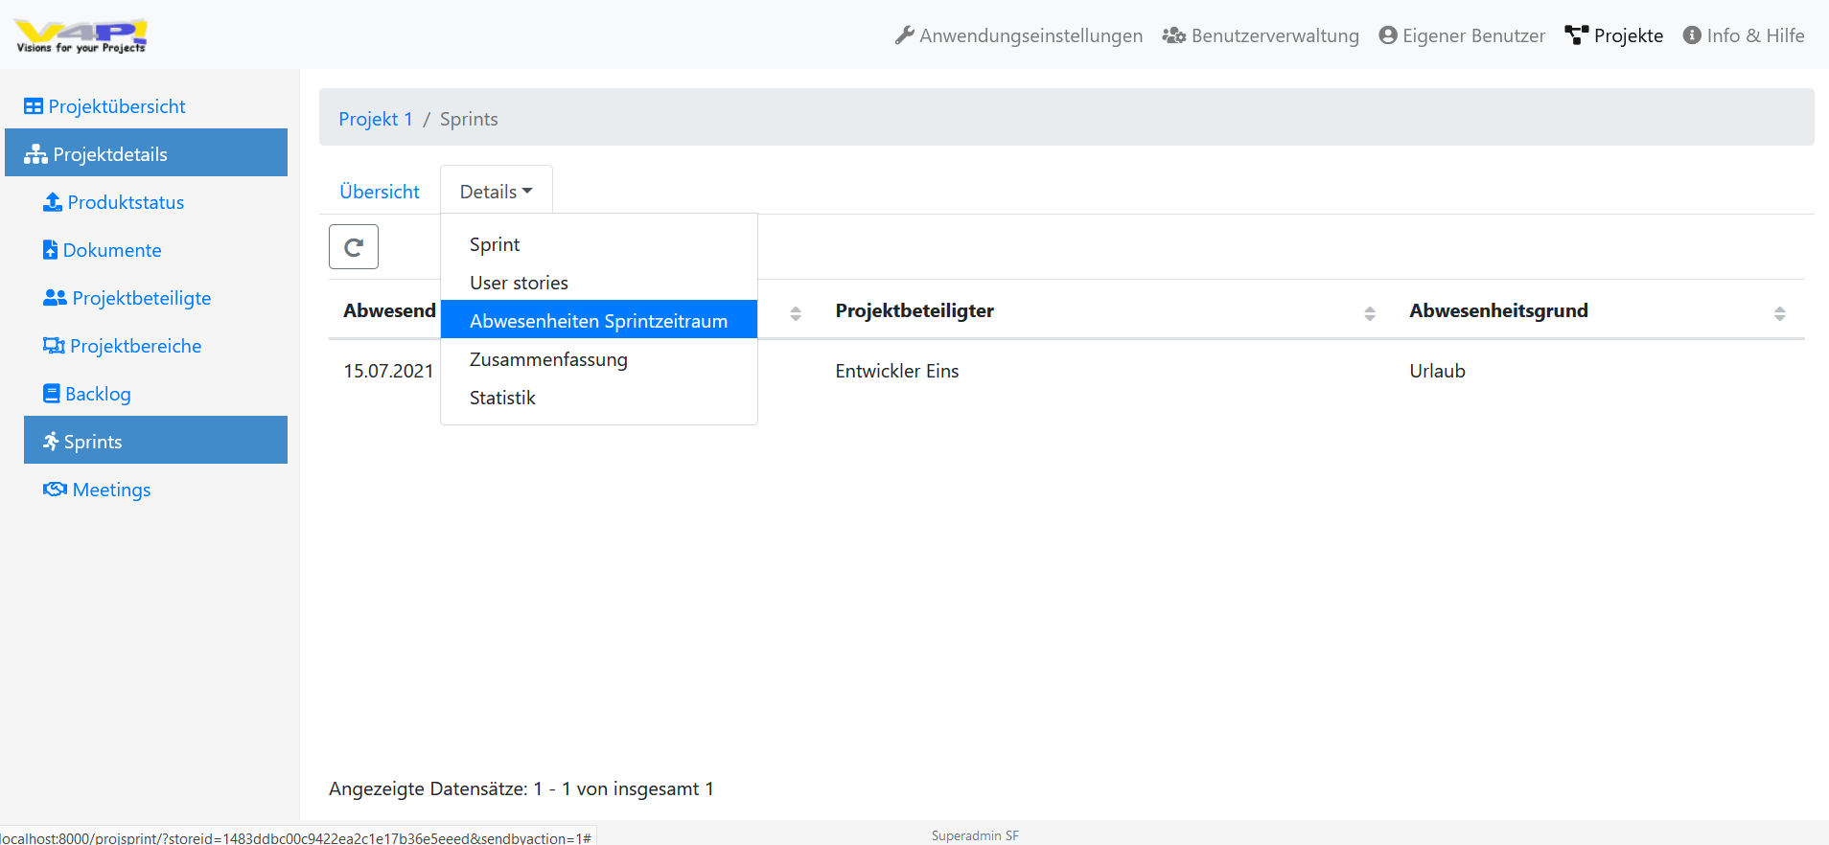The width and height of the screenshot is (1829, 845).
Task: Switch to the Übersicht tab
Action: tap(380, 192)
